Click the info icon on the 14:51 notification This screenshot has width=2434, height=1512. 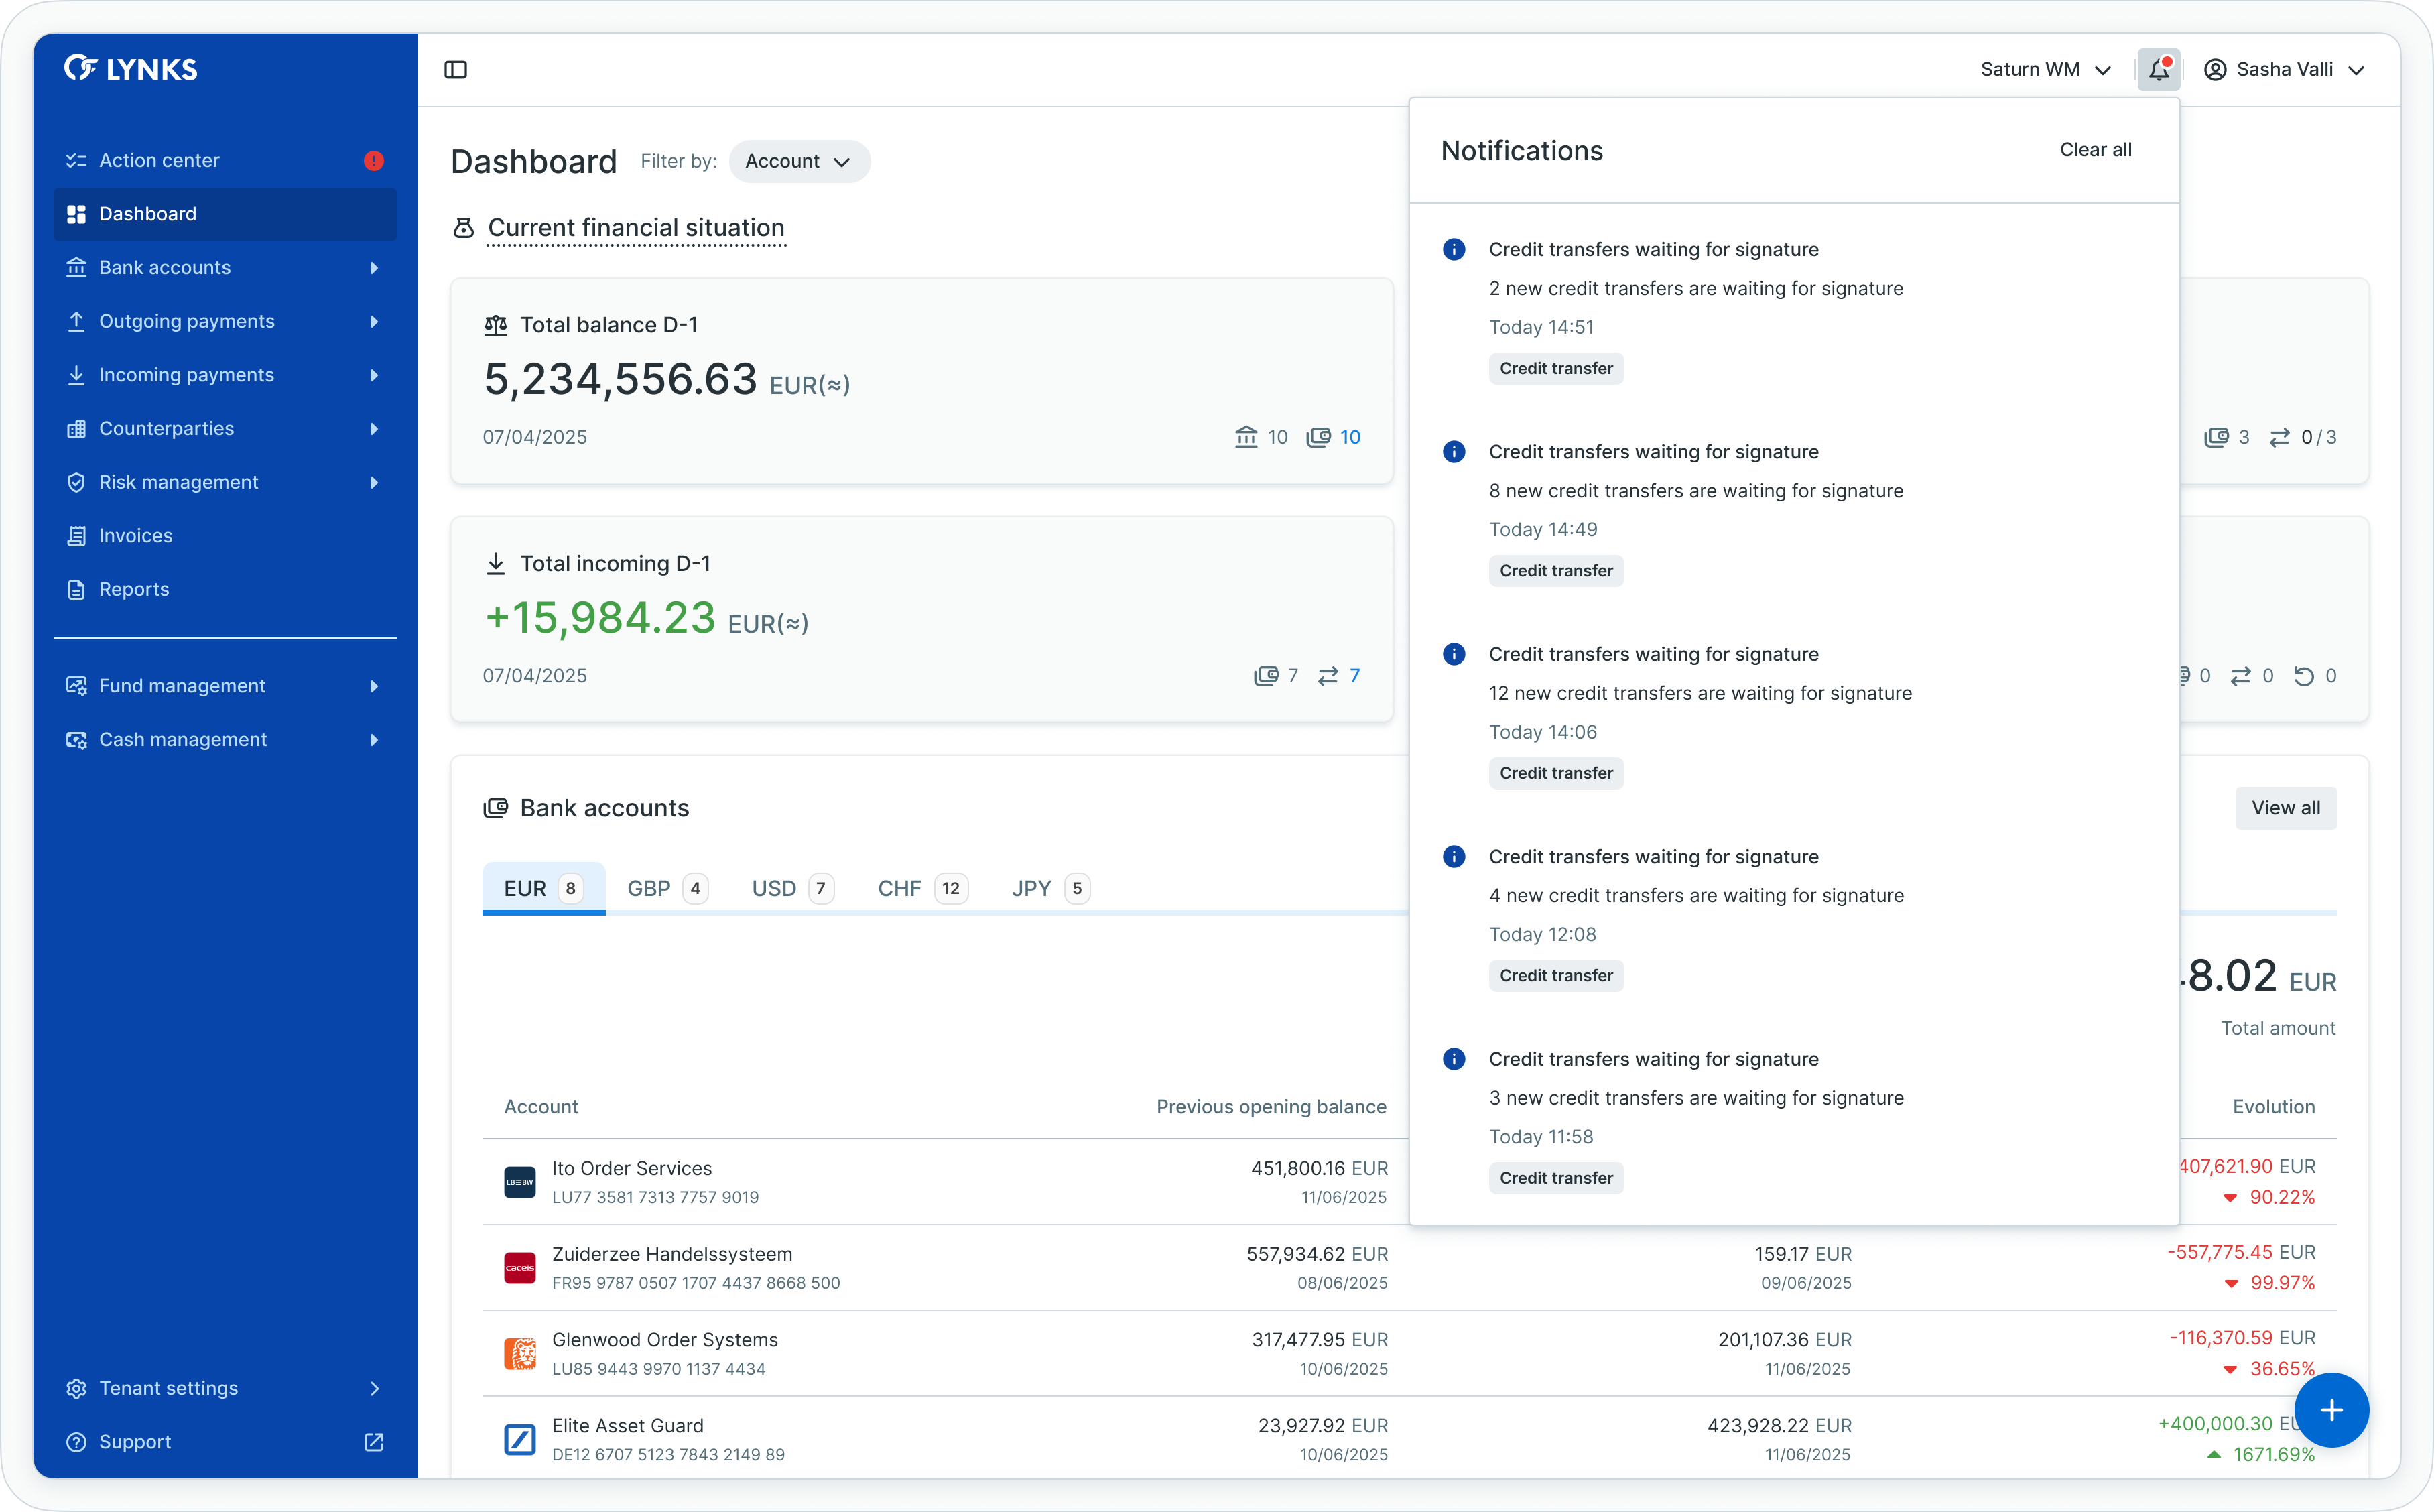tap(1454, 250)
